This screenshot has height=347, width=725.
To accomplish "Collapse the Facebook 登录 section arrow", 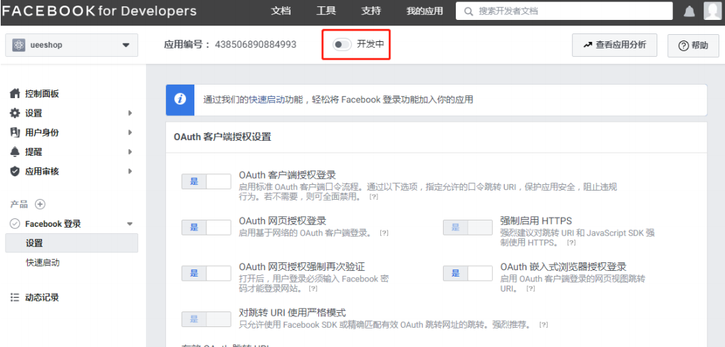I will [130, 224].
